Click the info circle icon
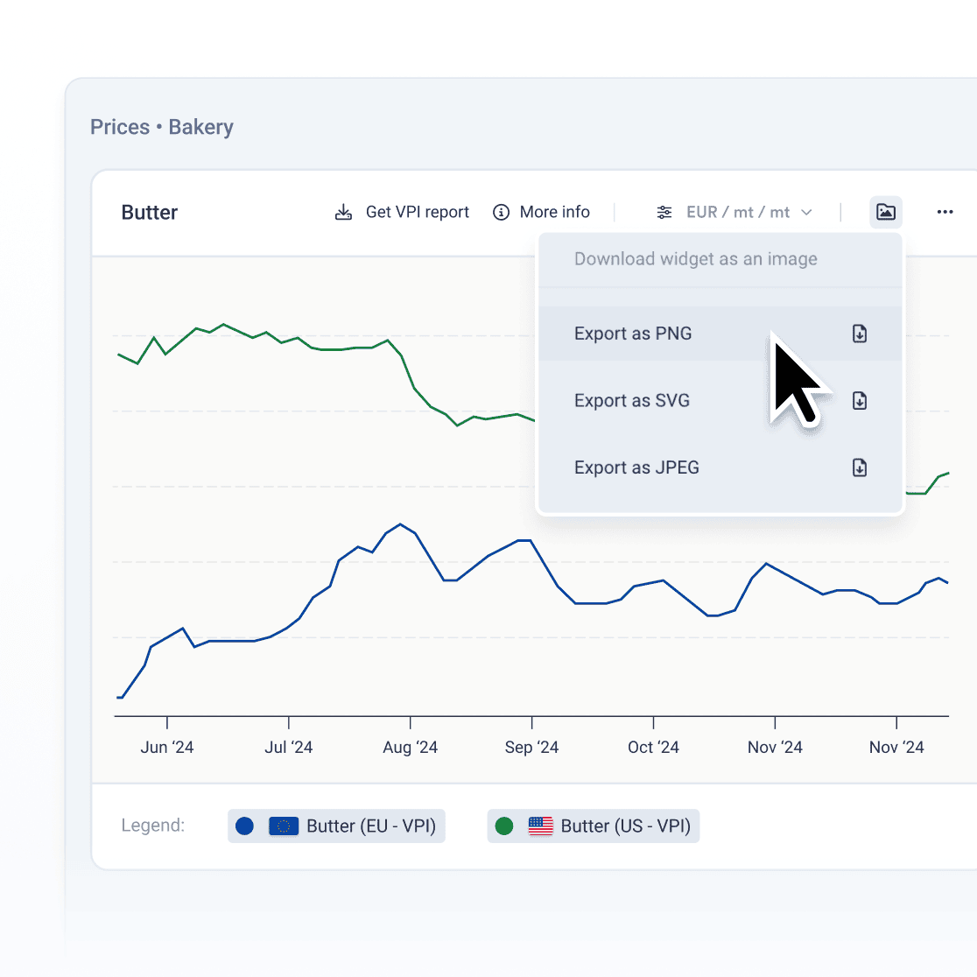Image resolution: width=977 pixels, height=977 pixels. click(x=502, y=213)
